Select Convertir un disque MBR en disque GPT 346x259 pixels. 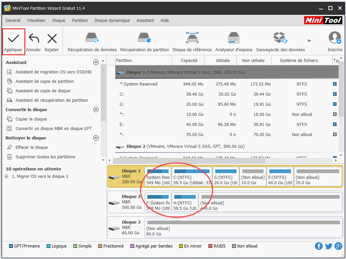click(53, 129)
